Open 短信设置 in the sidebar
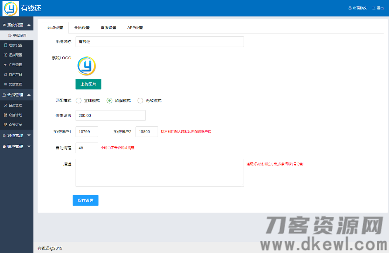 pyautogui.click(x=16, y=45)
